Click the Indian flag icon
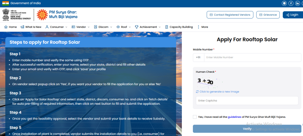Viewport: 303px width, 136px height. pos(6,3)
